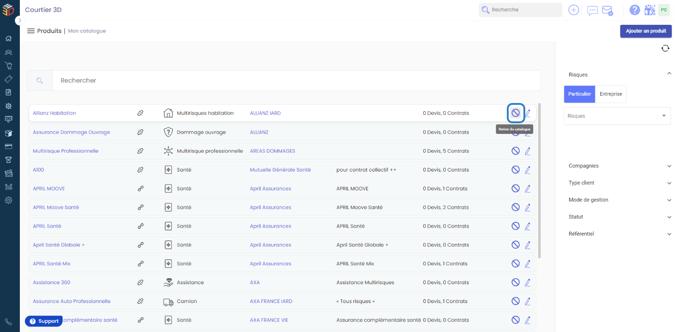Refresh the filters with the reload icon
Viewport: 675px width, 332px height.
coord(665,48)
